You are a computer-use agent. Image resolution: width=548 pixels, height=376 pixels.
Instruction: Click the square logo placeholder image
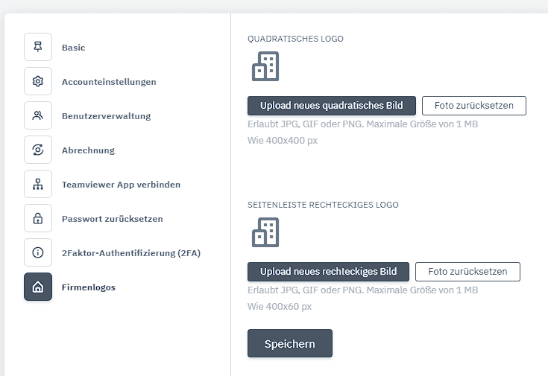coord(265,66)
